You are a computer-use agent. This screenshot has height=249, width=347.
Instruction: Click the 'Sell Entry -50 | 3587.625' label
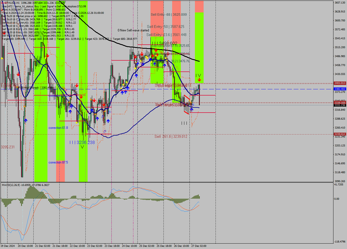166,27
